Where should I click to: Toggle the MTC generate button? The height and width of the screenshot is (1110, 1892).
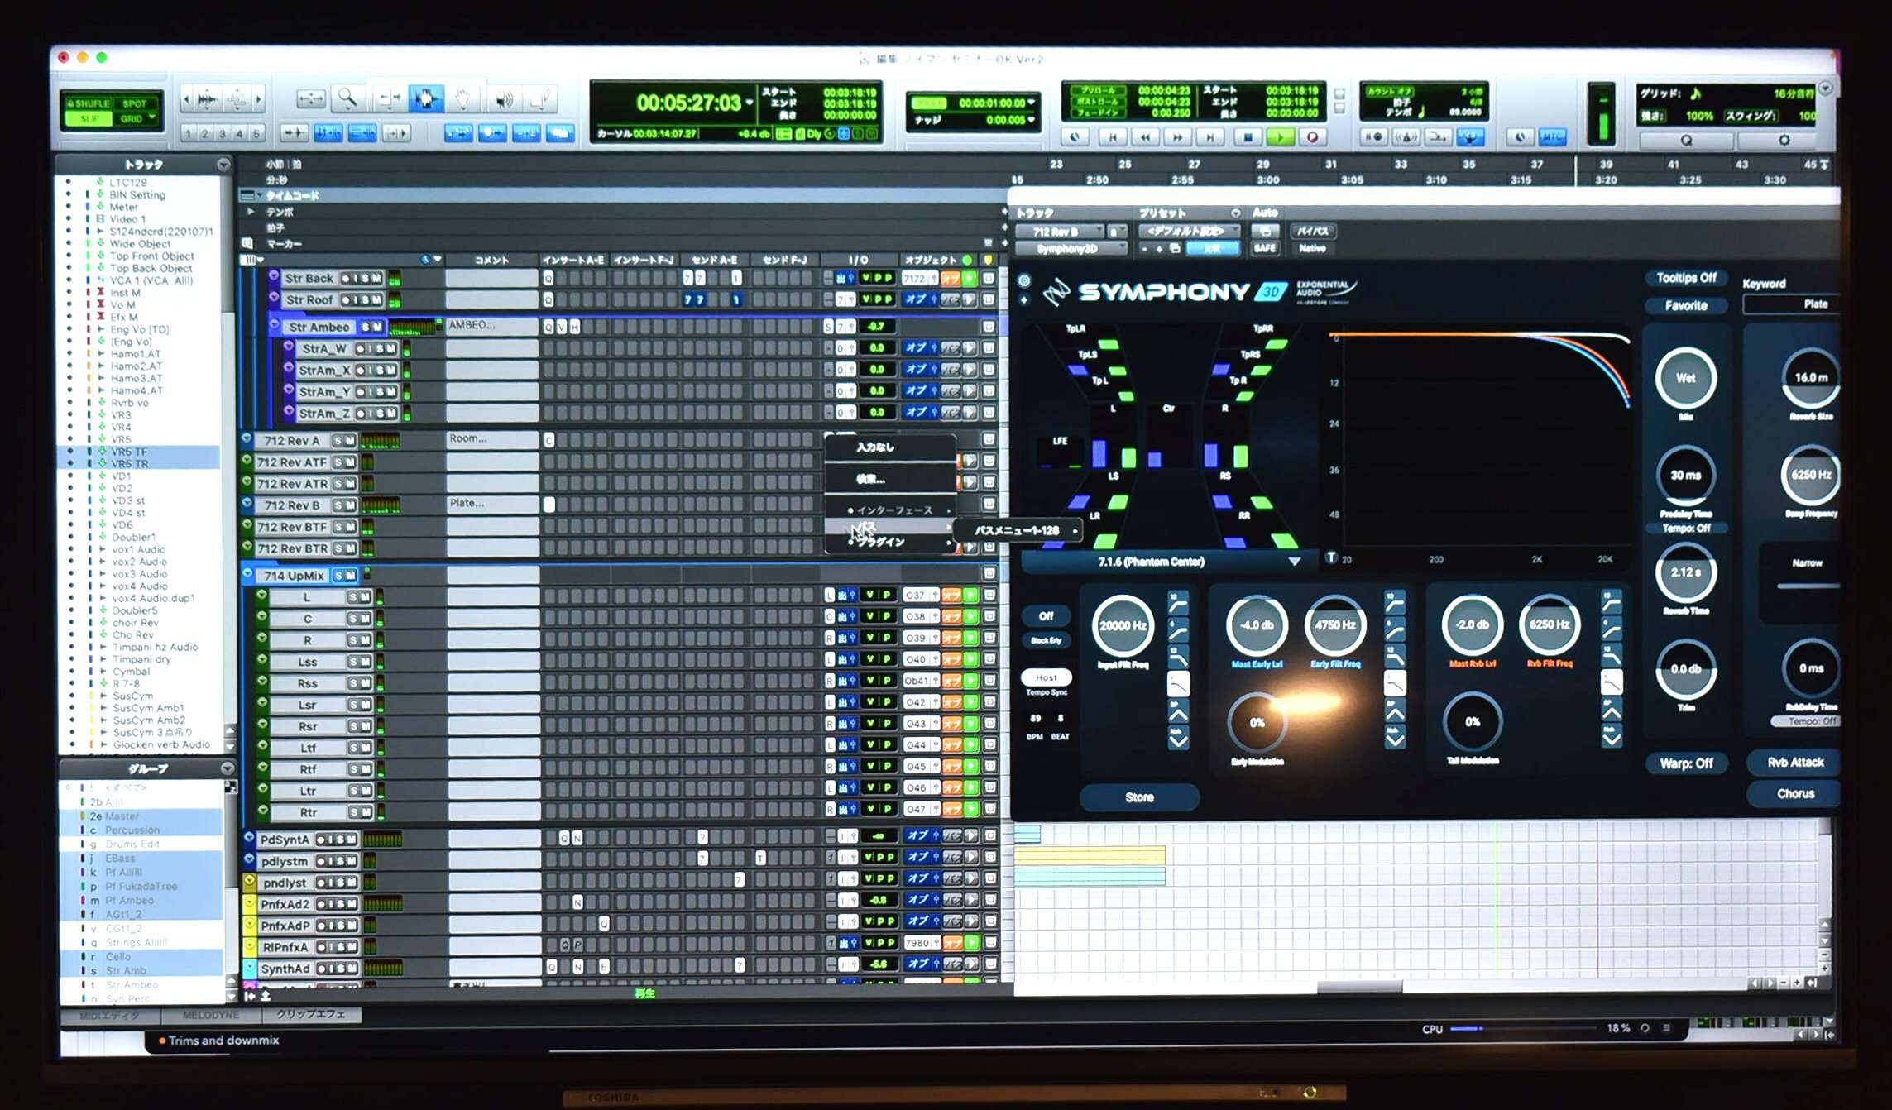coord(1552,137)
